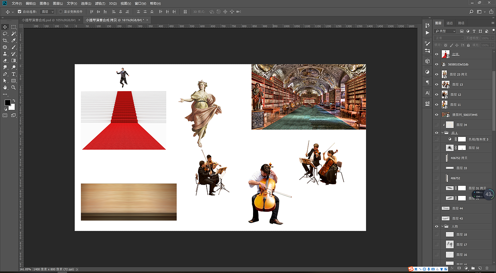
Task: Open the layer filter 类型 dropdown
Action: pyautogui.click(x=446, y=31)
